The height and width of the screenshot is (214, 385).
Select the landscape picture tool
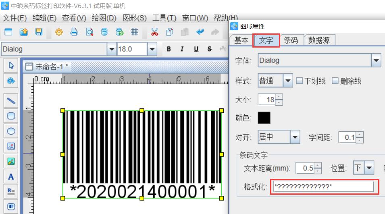point(11,161)
